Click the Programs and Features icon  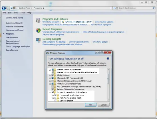tap(38, 20)
